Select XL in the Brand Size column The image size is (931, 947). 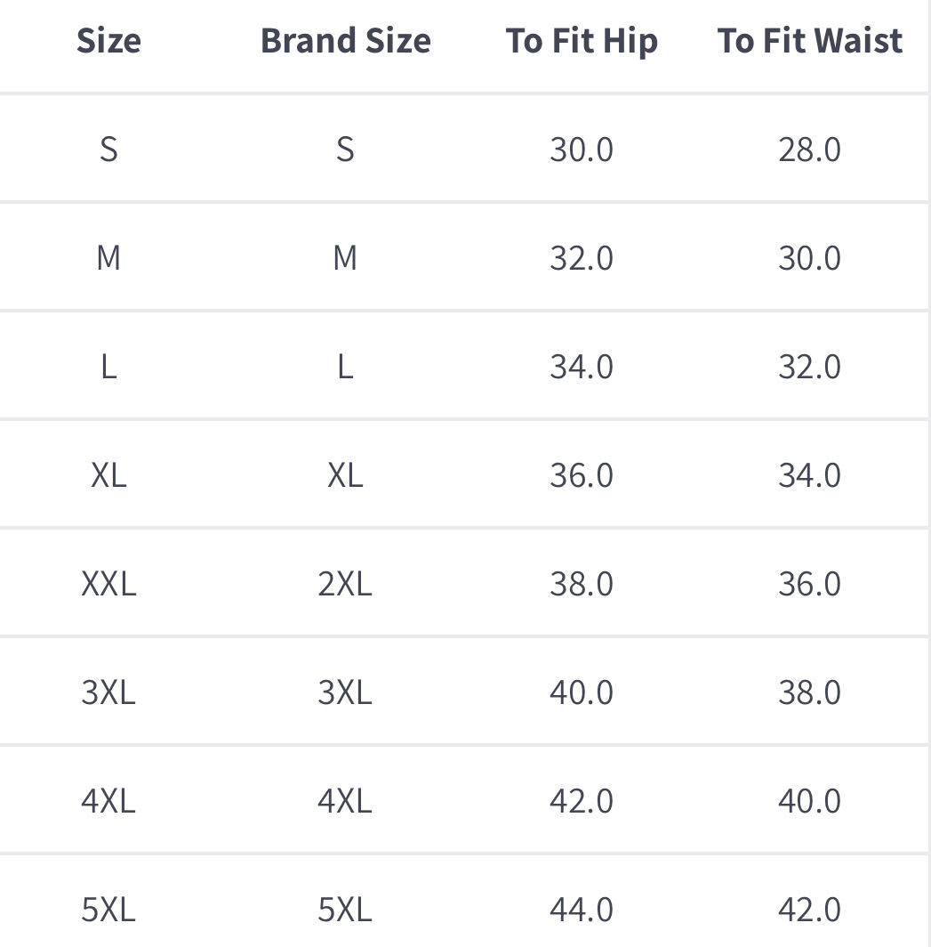pos(345,475)
